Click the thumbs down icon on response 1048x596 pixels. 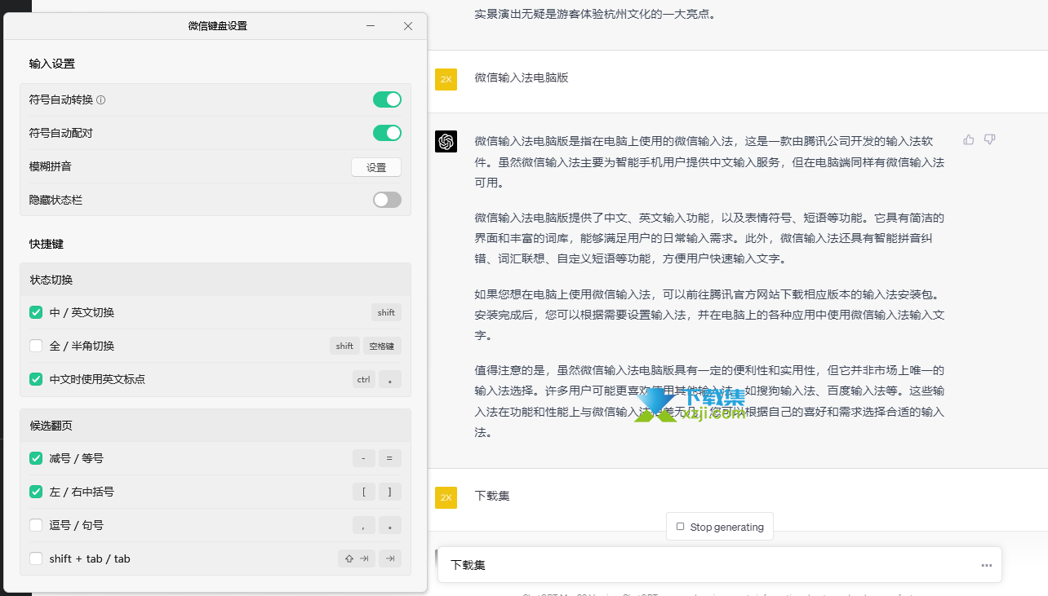coord(989,139)
